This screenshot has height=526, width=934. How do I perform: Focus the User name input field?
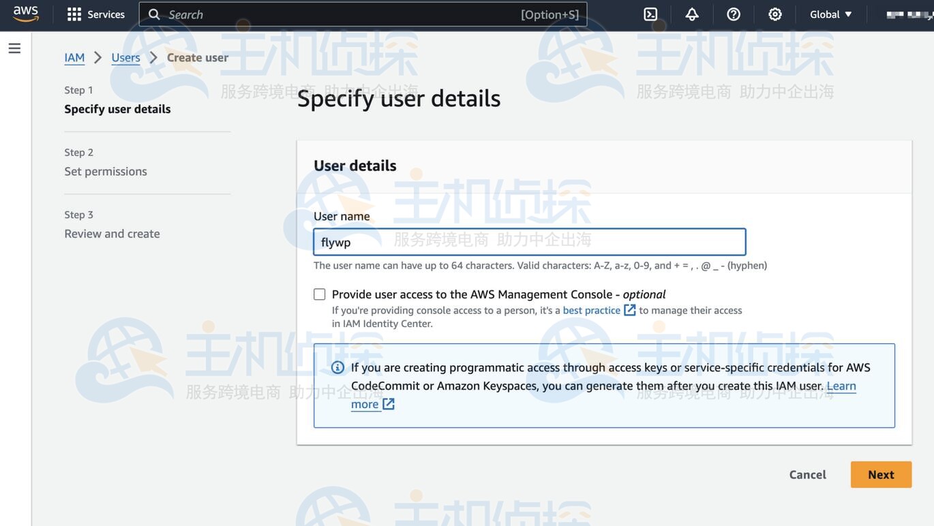pyautogui.click(x=529, y=242)
